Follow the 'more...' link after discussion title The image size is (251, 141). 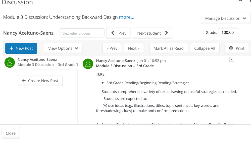[127, 17]
